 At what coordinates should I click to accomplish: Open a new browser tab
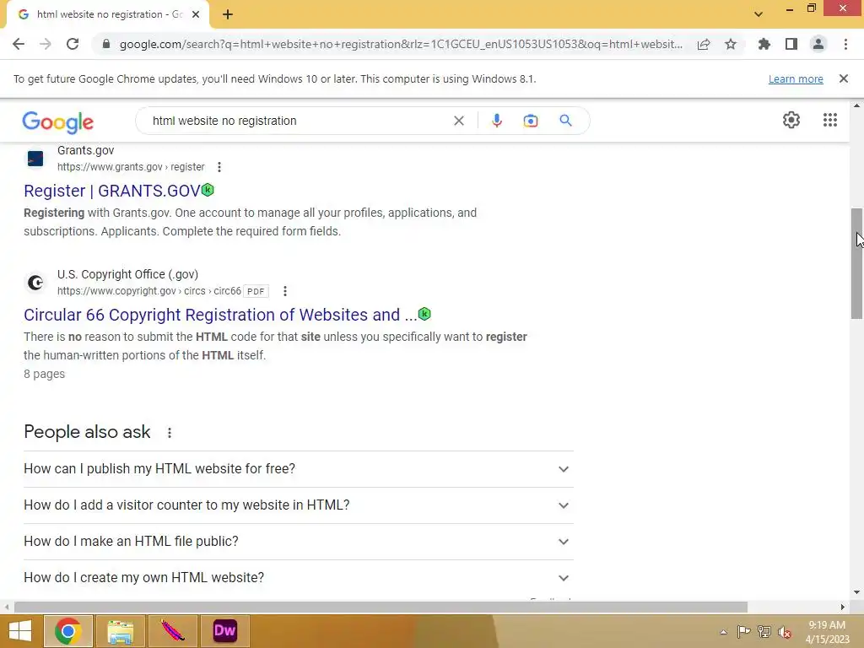click(x=228, y=14)
